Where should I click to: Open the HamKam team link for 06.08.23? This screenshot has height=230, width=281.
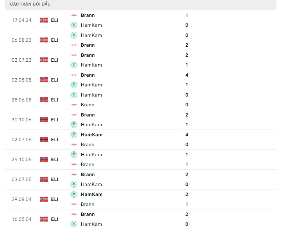(91, 35)
